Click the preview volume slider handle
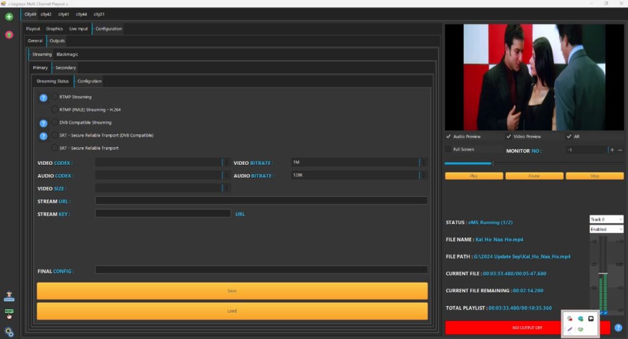 pos(493,163)
